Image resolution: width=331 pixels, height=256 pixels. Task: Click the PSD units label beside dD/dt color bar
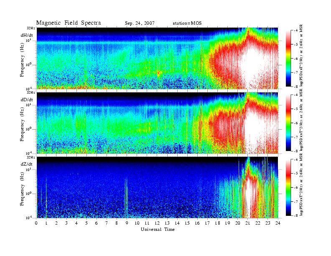coord(301,120)
